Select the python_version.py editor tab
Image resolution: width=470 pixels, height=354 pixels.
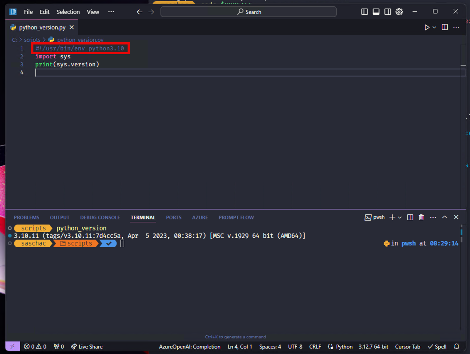pyautogui.click(x=42, y=27)
